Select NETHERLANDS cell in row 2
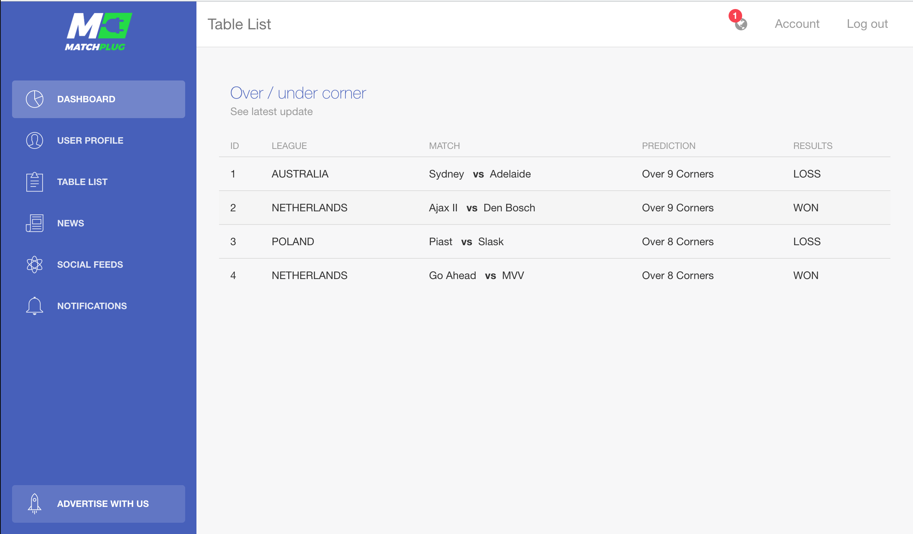 pyautogui.click(x=309, y=208)
